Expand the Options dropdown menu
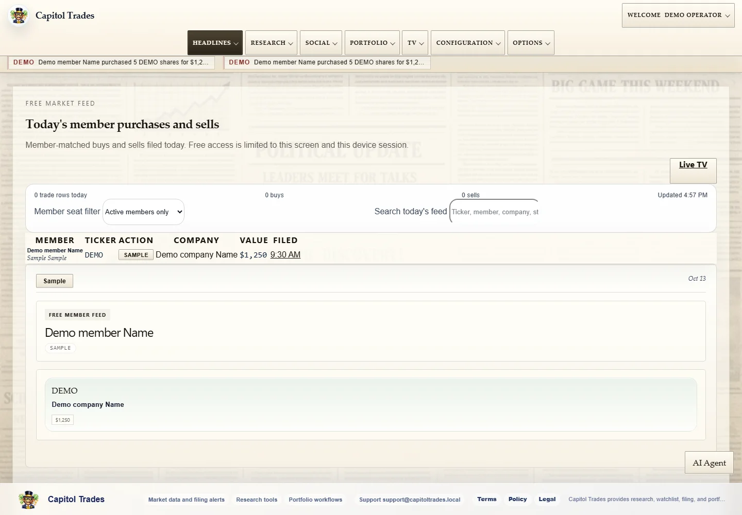 [x=531, y=43]
